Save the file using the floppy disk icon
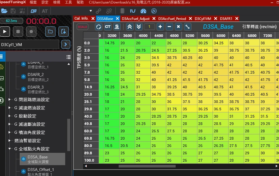Screen dimensions: 279x176 [x=13, y=11]
